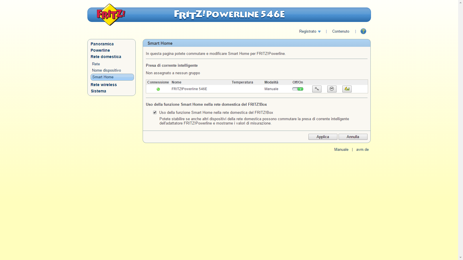Screen dimensions: 463x260
Task: Uncheck the Smart Home FRITZ!Box usage checkbox
Action: point(155,112)
